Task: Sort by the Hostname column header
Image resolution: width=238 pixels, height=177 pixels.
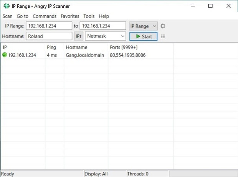Action: [86, 47]
